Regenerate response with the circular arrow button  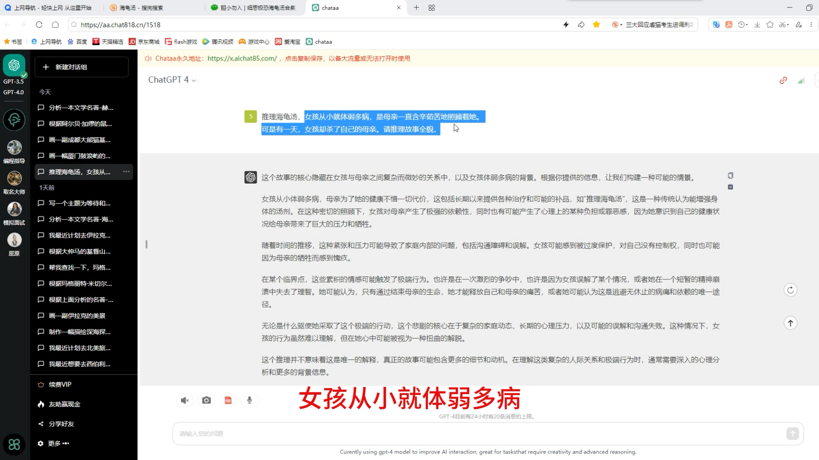pyautogui.click(x=790, y=290)
